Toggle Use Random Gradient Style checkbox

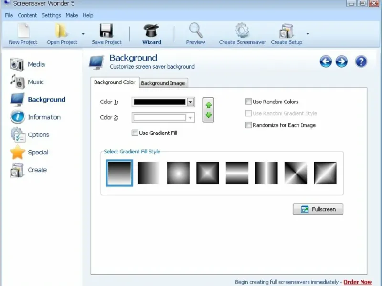[248, 113]
